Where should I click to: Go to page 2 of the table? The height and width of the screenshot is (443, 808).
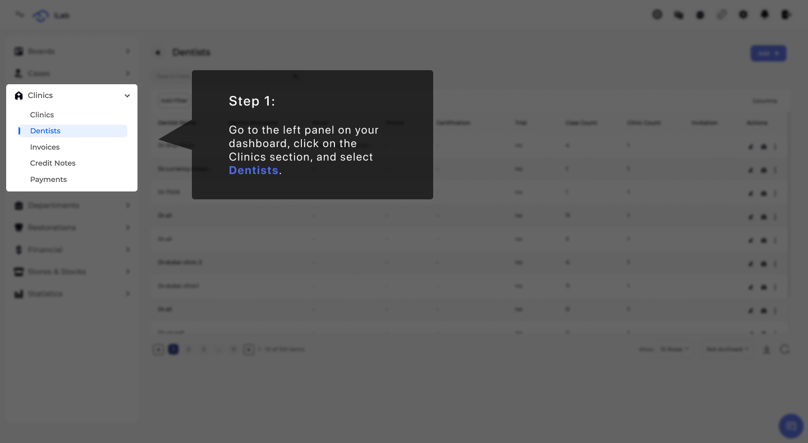point(189,349)
